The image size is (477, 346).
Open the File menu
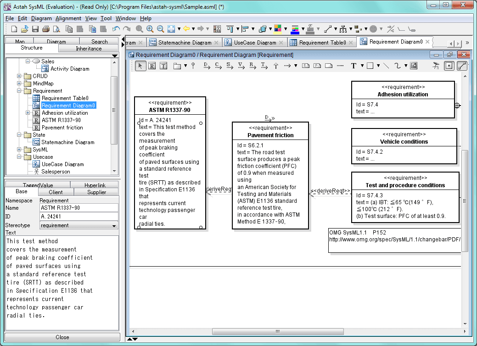[x=10, y=18]
